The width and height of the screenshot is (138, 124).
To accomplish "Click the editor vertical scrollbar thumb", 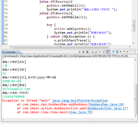I will pos(134,26).
